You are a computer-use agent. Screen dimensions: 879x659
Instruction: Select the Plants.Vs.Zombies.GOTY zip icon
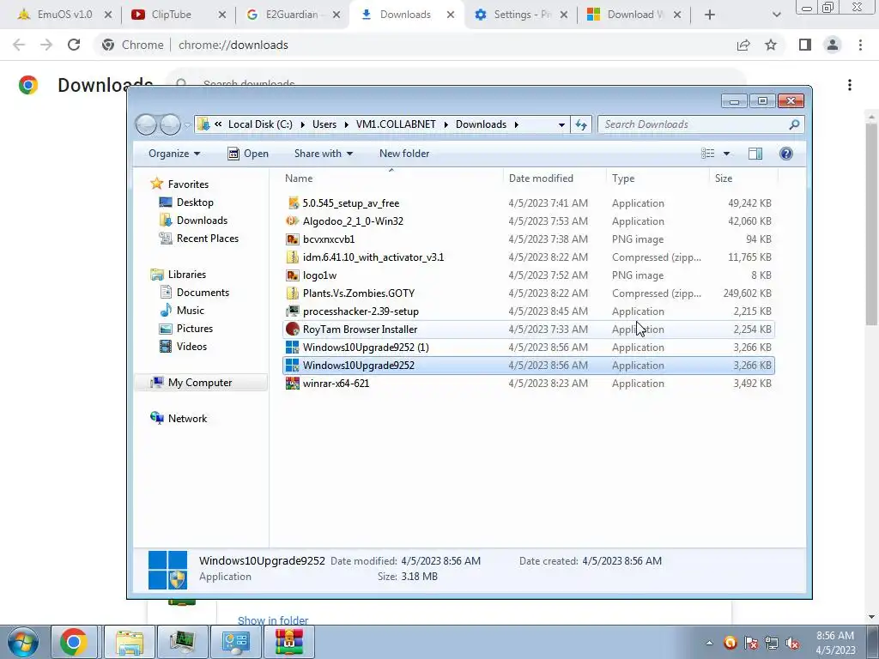tap(292, 293)
